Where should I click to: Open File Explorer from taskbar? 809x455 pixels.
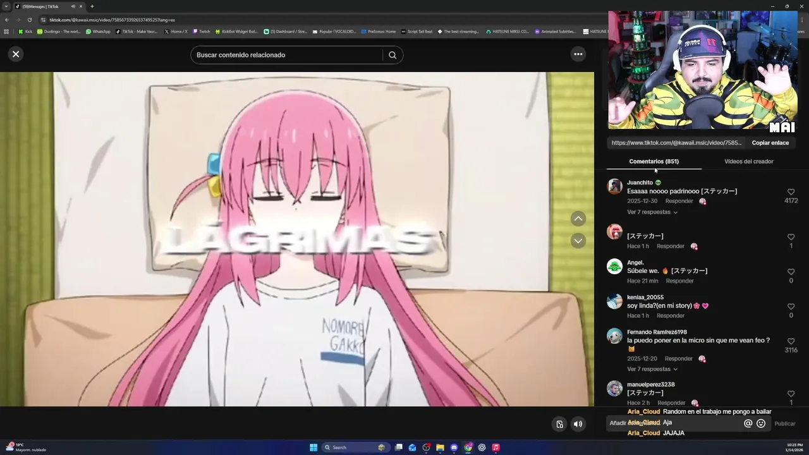[x=440, y=447]
